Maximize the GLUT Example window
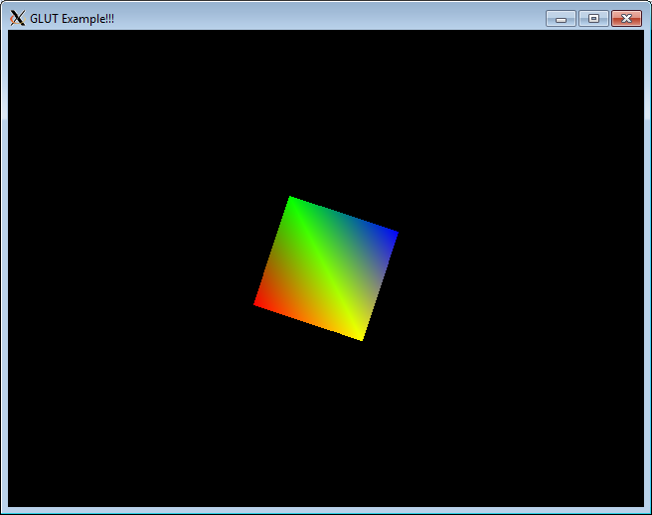 (x=593, y=19)
